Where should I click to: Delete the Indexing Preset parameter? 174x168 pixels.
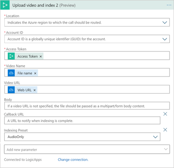[165, 130]
